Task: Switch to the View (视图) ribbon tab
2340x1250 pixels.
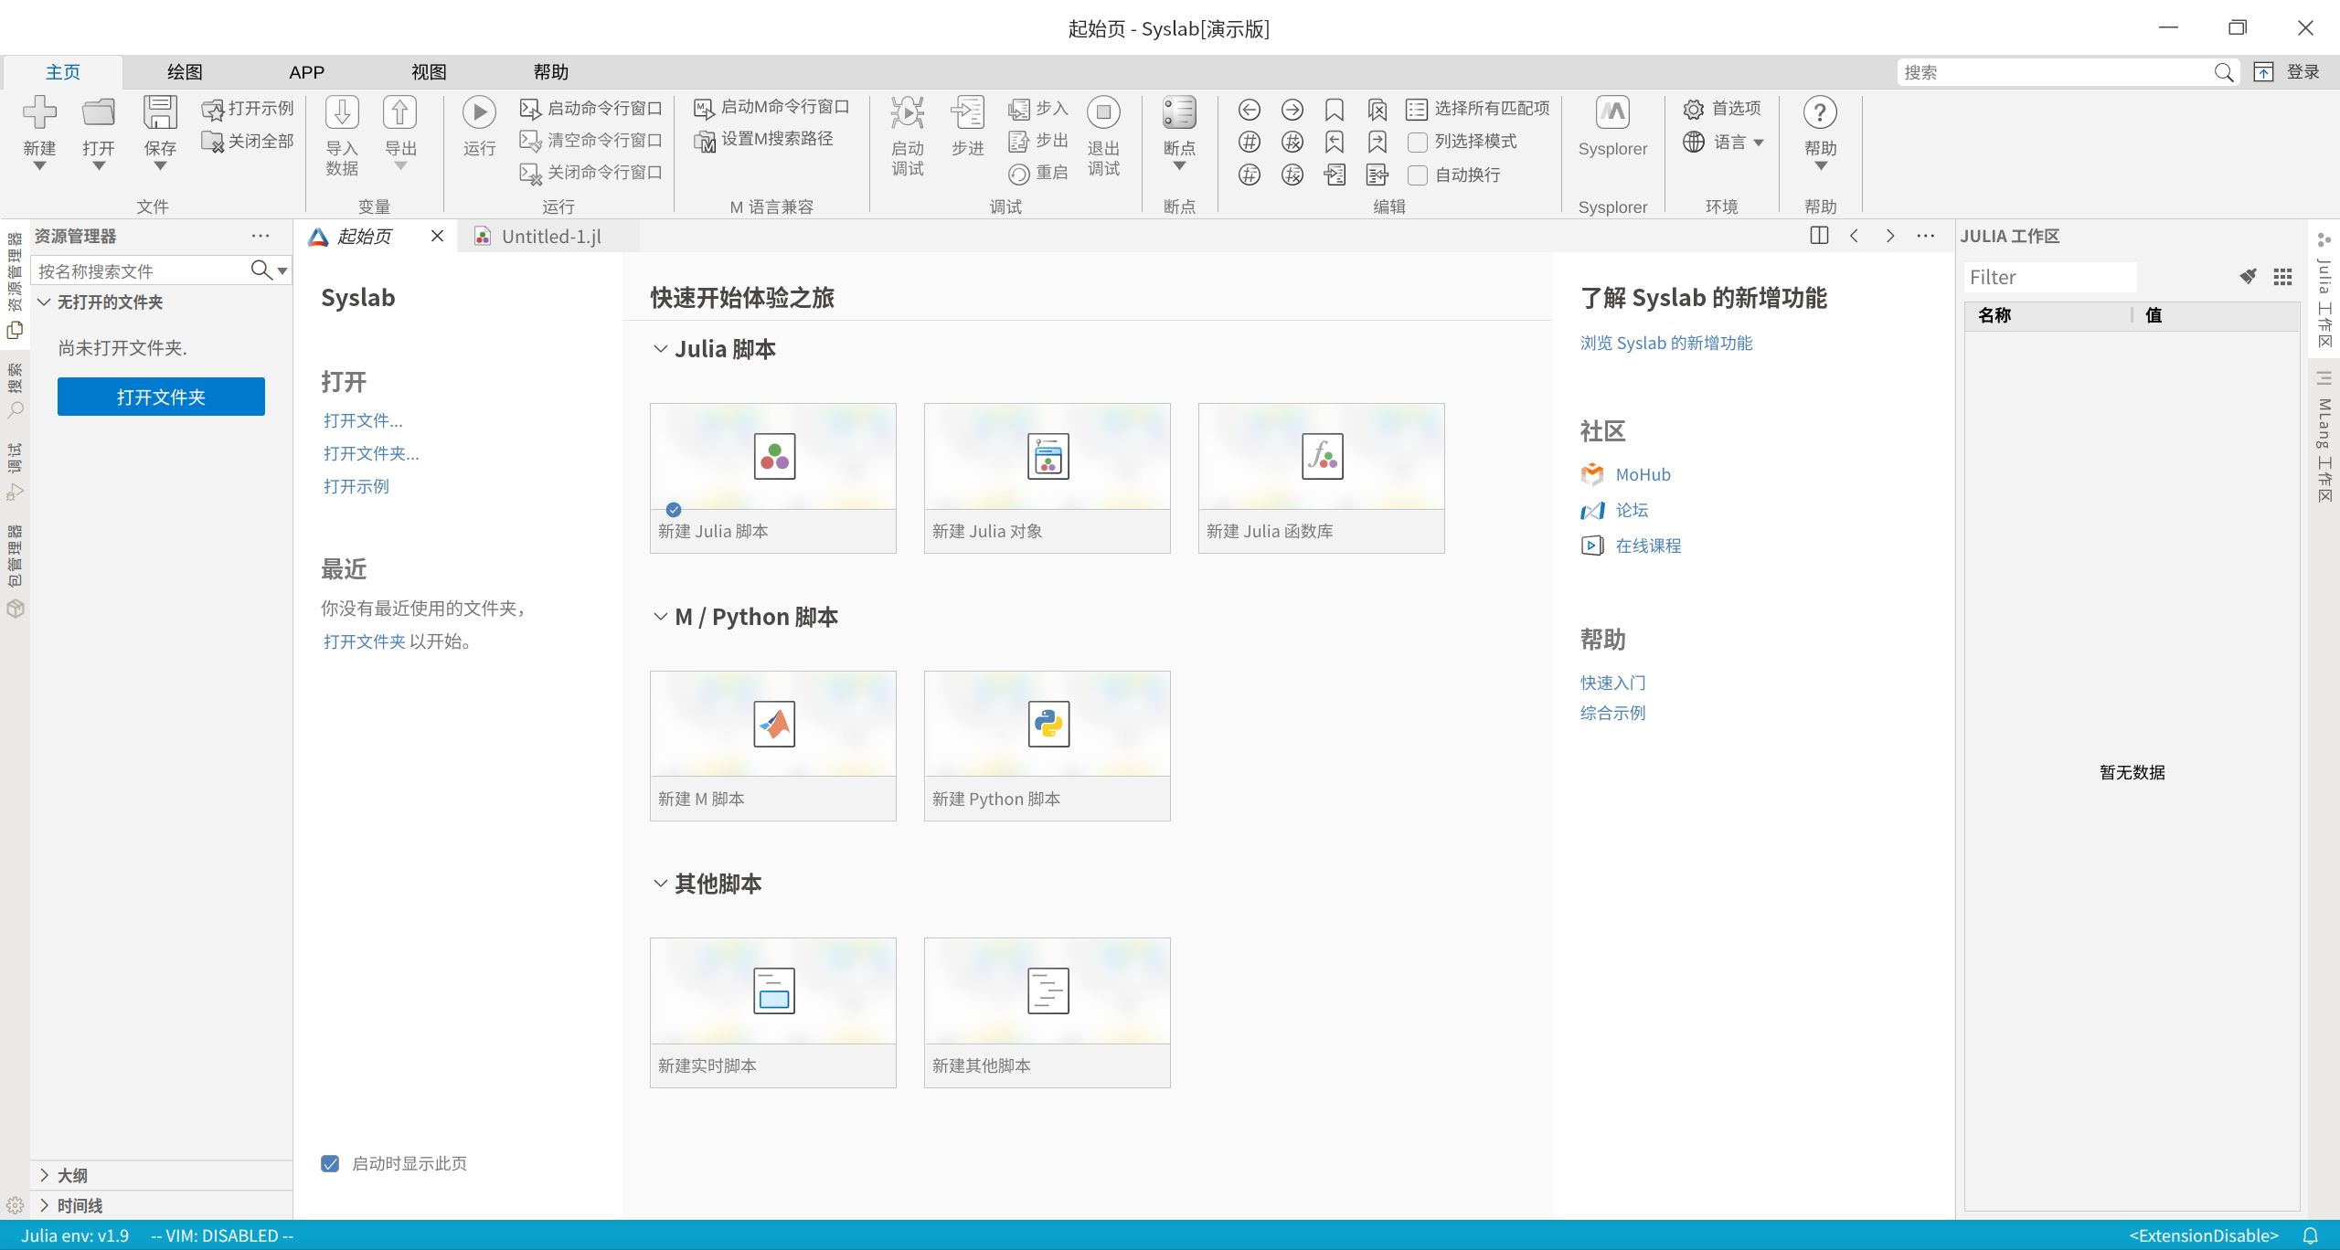Action: click(429, 71)
